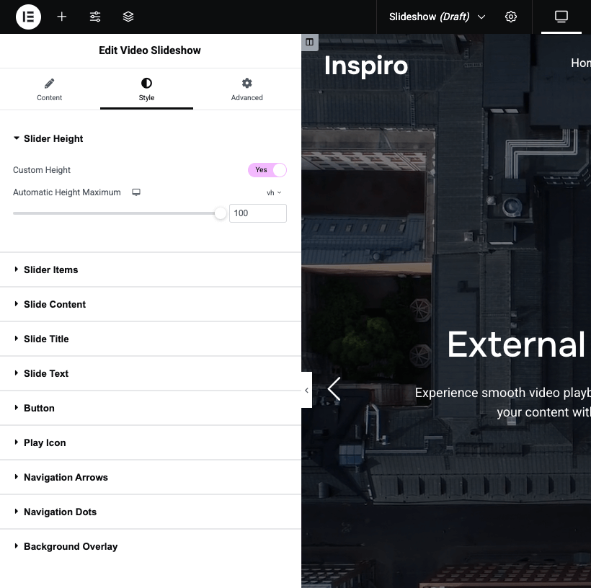Switch to the Content tab

click(x=49, y=89)
